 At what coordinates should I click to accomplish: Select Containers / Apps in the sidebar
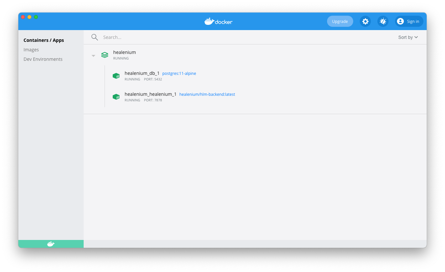coord(43,40)
